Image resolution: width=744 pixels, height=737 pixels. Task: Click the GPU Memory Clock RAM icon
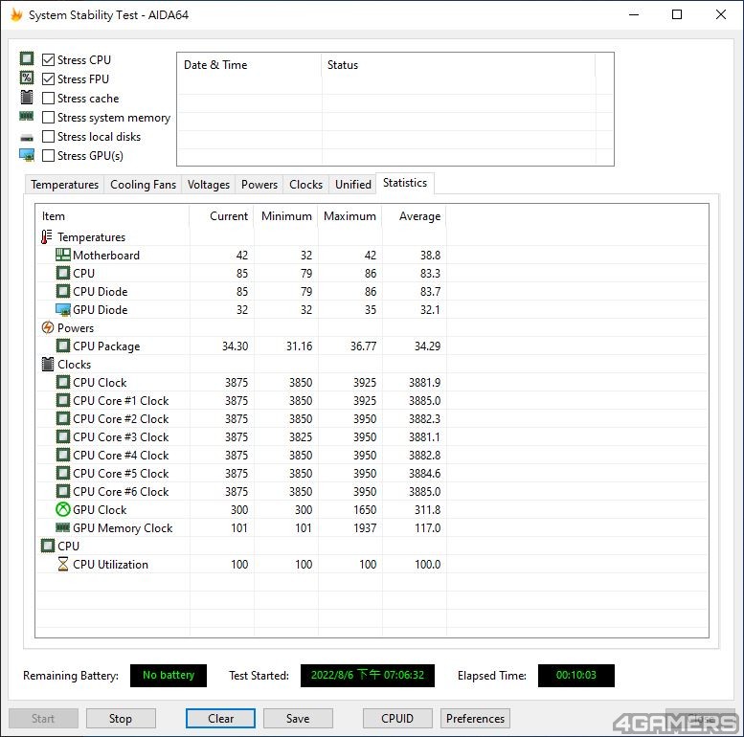[63, 527]
